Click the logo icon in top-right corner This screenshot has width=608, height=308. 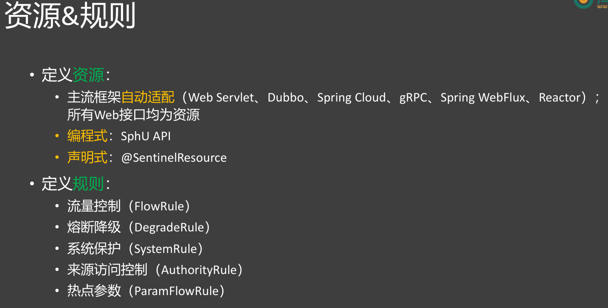coord(584,3)
